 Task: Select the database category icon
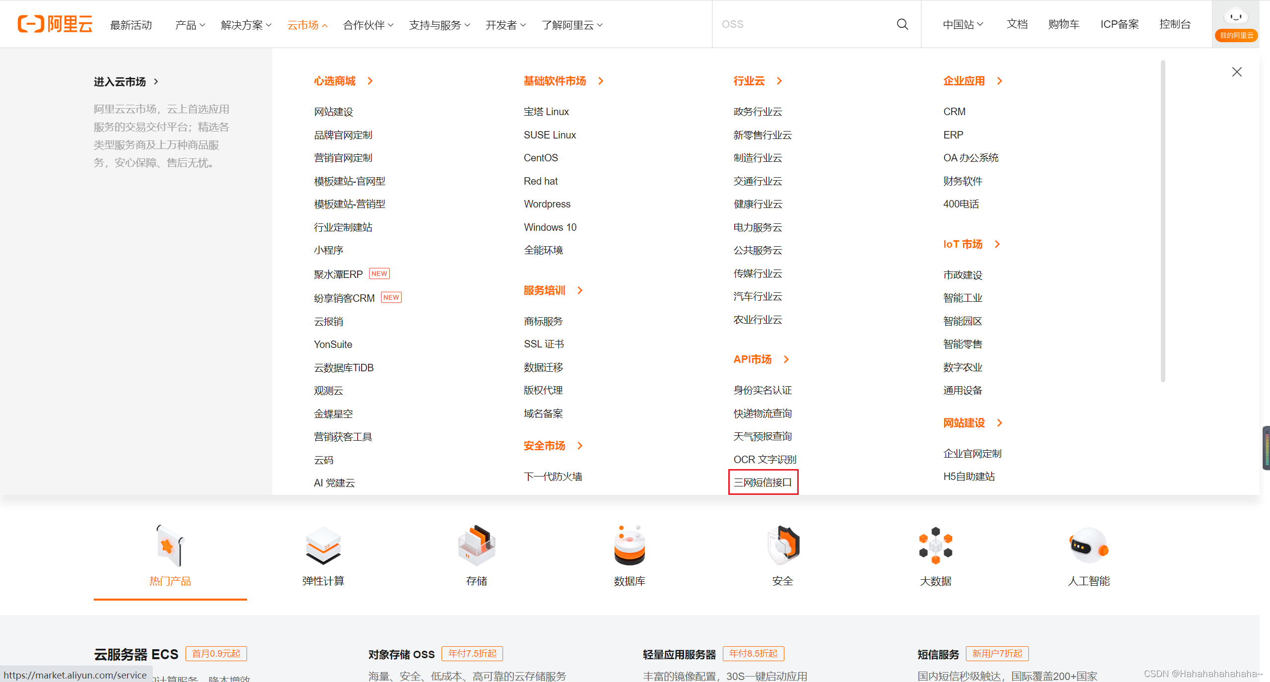[x=629, y=546]
